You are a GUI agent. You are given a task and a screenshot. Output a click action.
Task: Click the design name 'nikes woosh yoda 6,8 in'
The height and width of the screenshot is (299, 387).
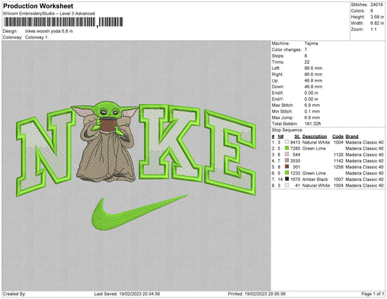[49, 32]
